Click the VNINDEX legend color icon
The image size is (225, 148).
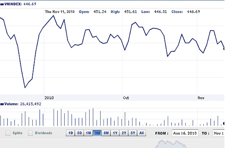pos(2,4)
